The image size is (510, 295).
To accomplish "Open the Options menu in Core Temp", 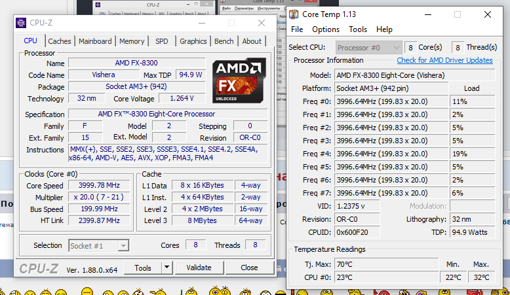I will click(326, 29).
